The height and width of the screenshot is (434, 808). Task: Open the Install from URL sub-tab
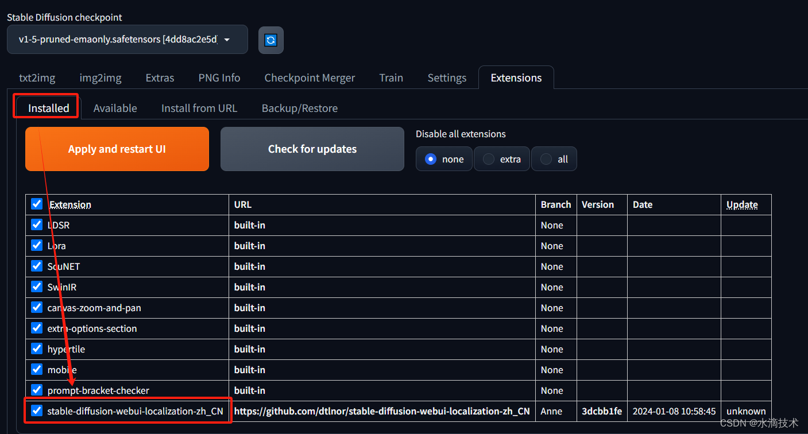(x=199, y=108)
